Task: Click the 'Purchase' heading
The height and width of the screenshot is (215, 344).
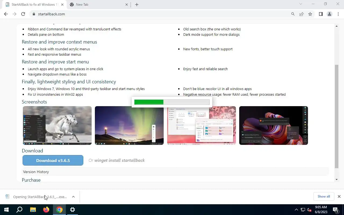Action: [31, 180]
